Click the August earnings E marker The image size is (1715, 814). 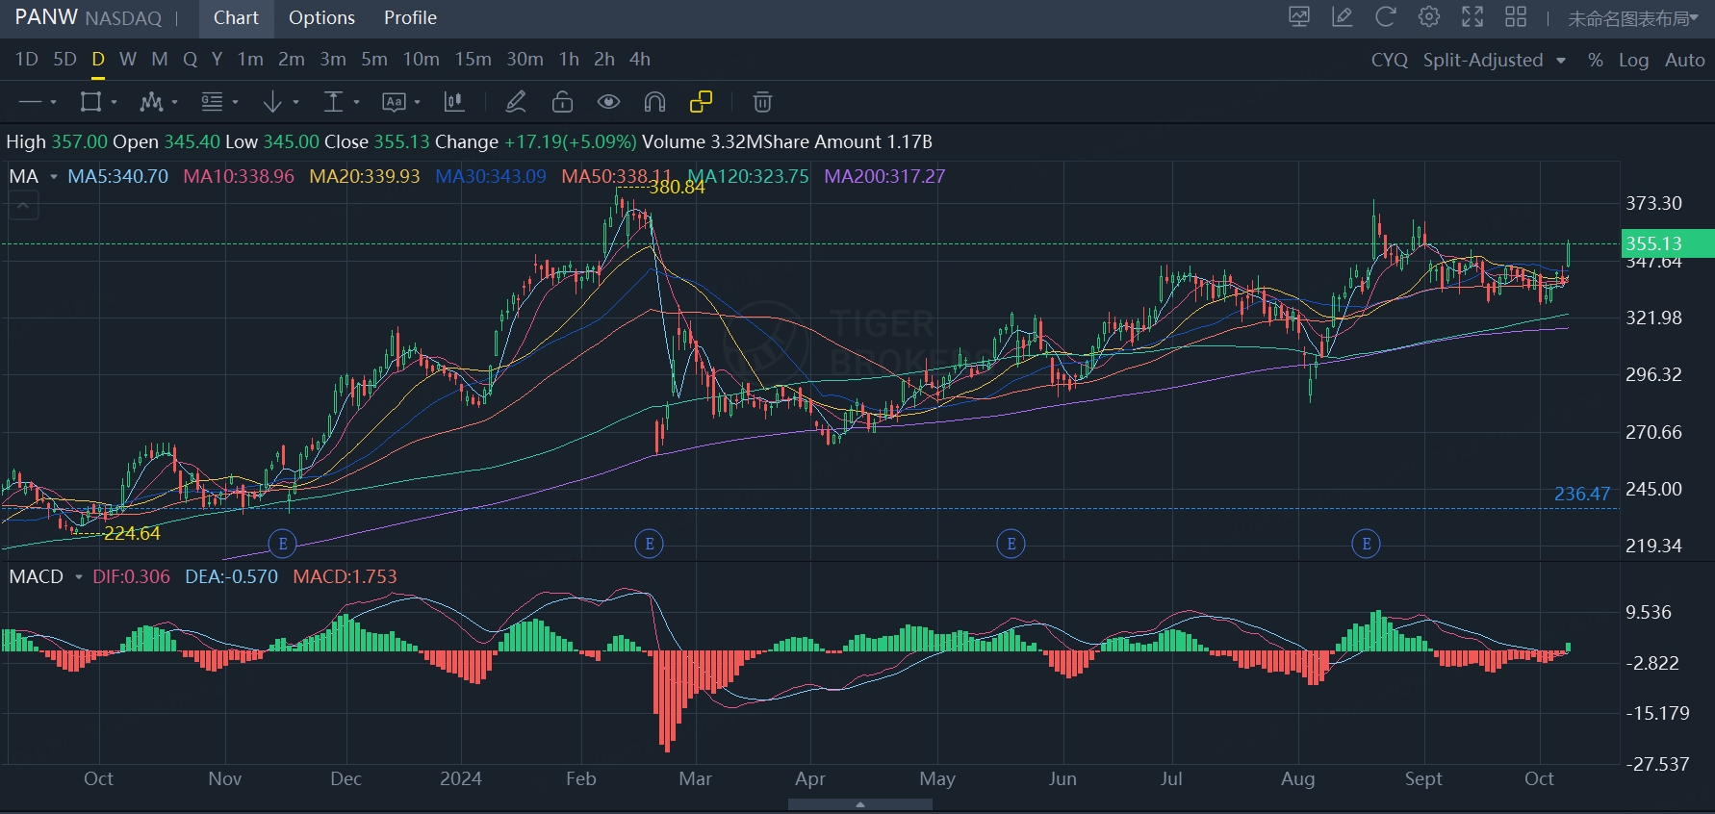(1366, 544)
